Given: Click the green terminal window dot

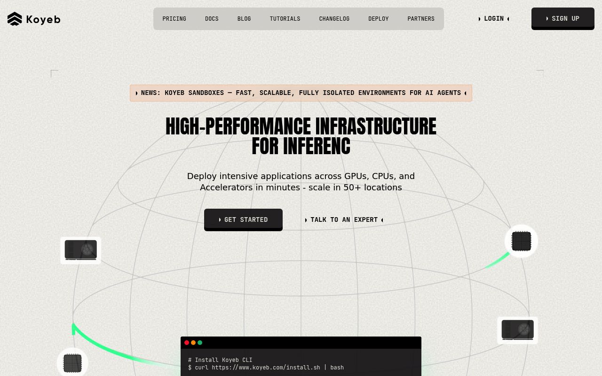Looking at the screenshot, I should click(200, 343).
